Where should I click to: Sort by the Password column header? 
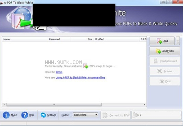(x=59, y=39)
